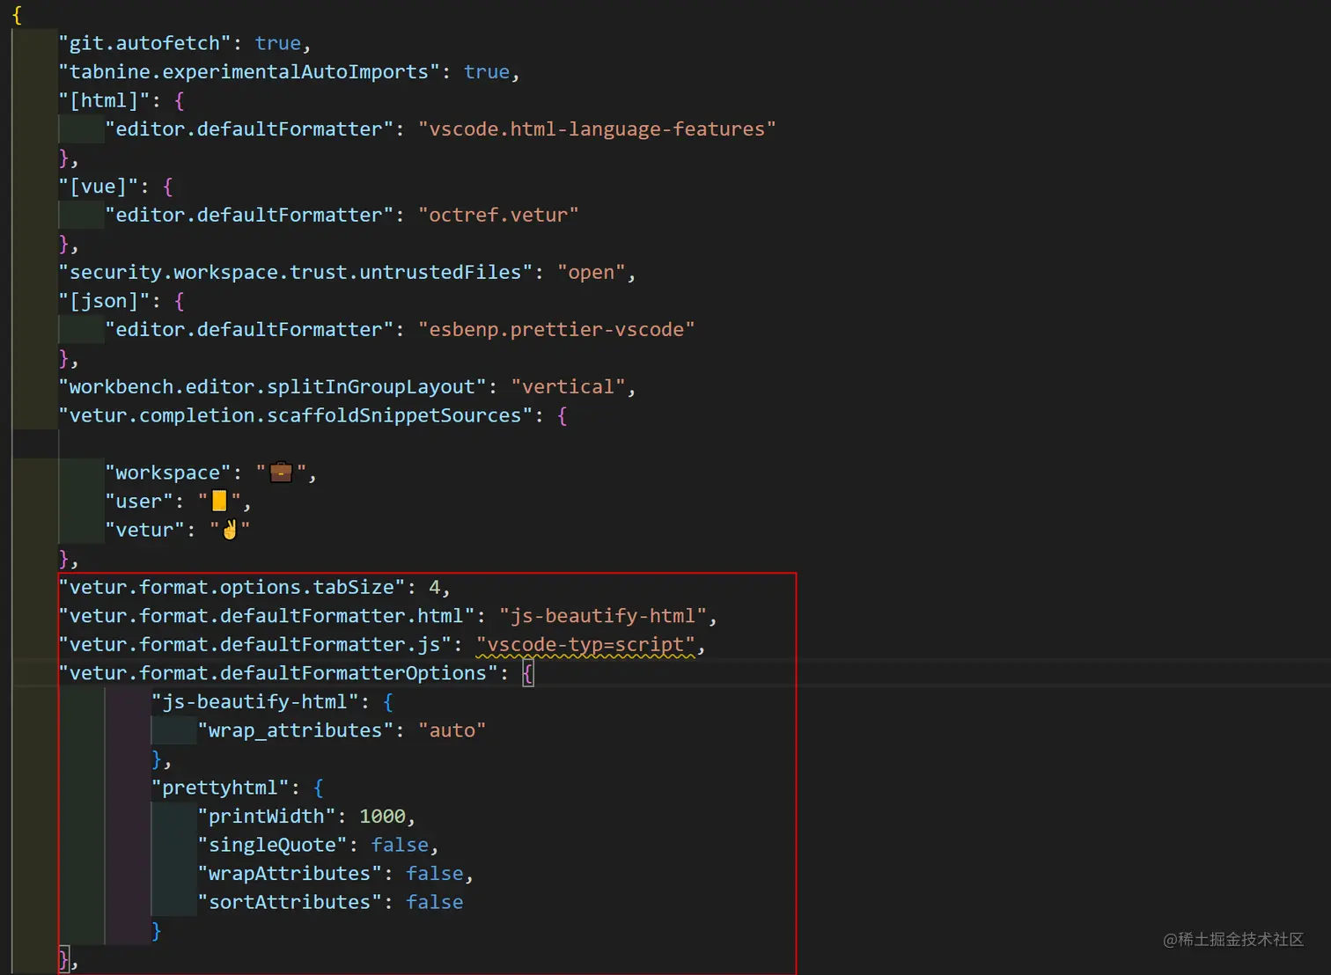Click the "vertical" string value

568,386
